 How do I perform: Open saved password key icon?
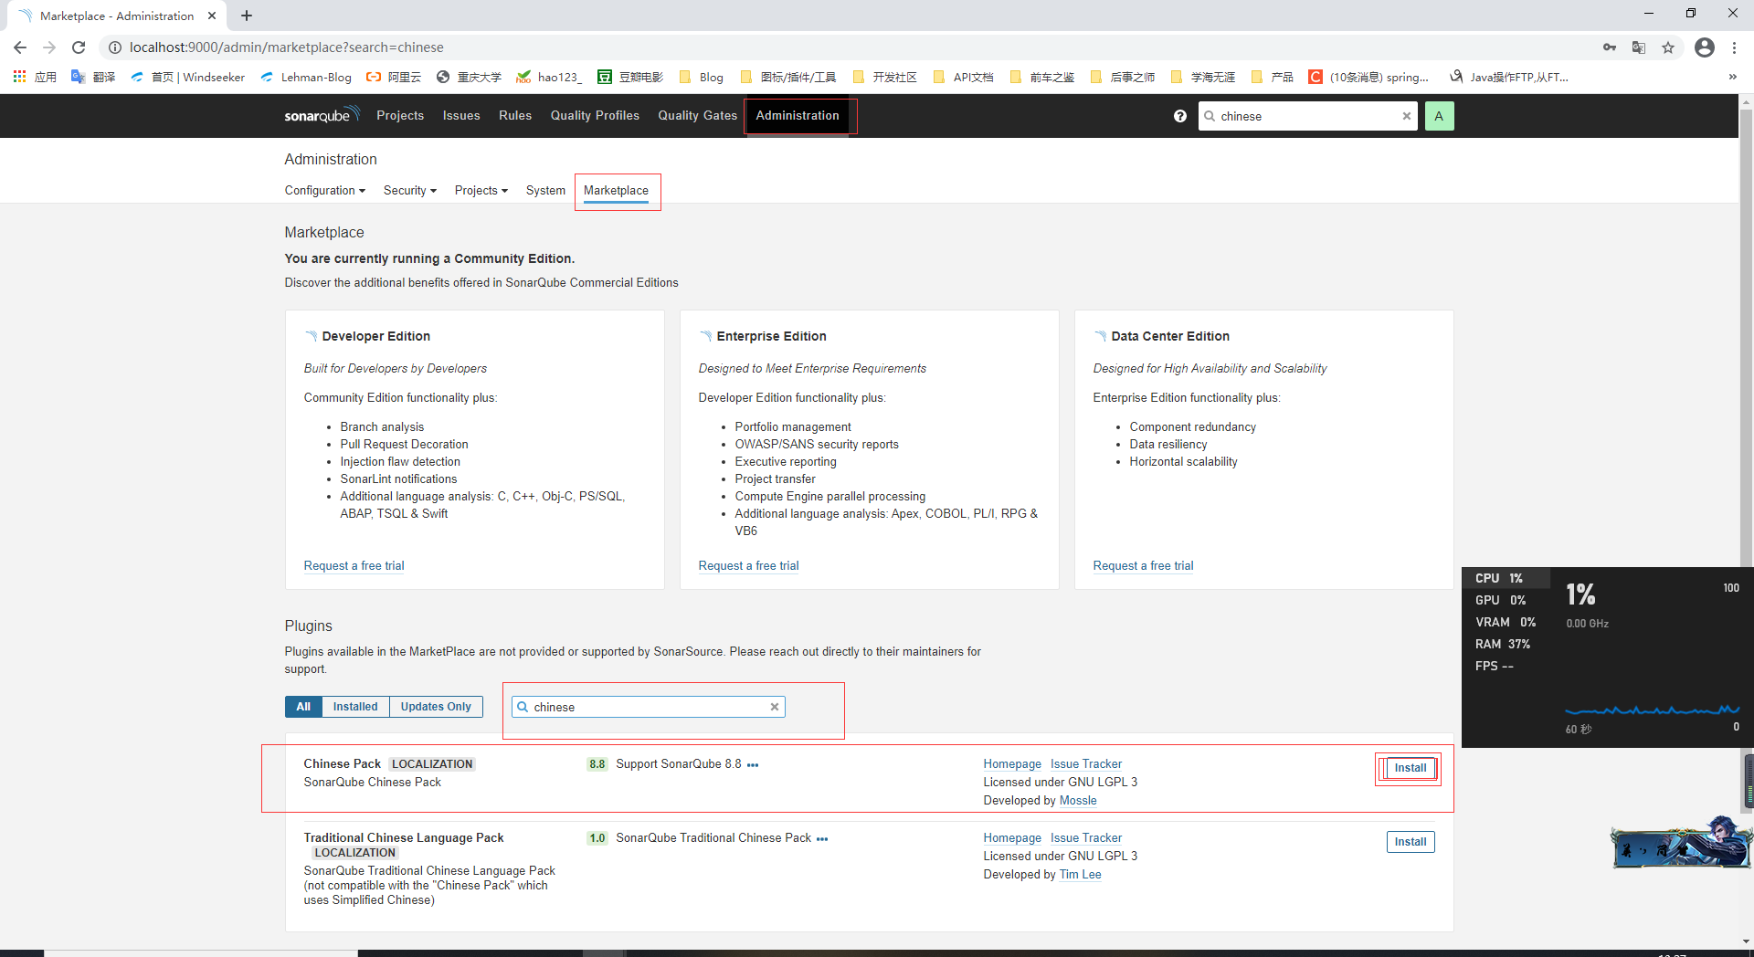(x=1610, y=47)
